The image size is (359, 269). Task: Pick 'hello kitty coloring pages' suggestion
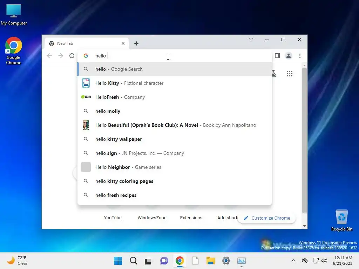tap(175, 181)
